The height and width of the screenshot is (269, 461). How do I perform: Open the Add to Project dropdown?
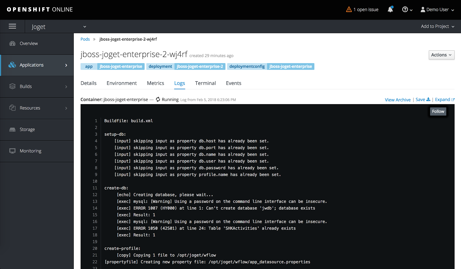click(438, 27)
